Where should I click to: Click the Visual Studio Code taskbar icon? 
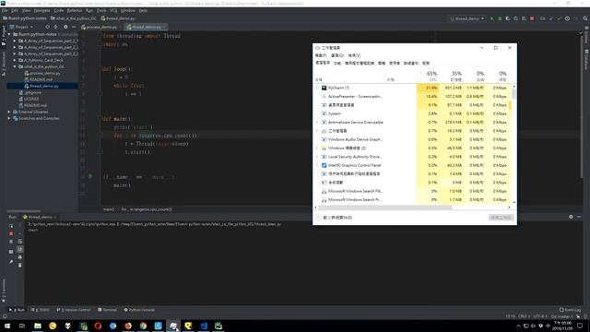(x=203, y=326)
